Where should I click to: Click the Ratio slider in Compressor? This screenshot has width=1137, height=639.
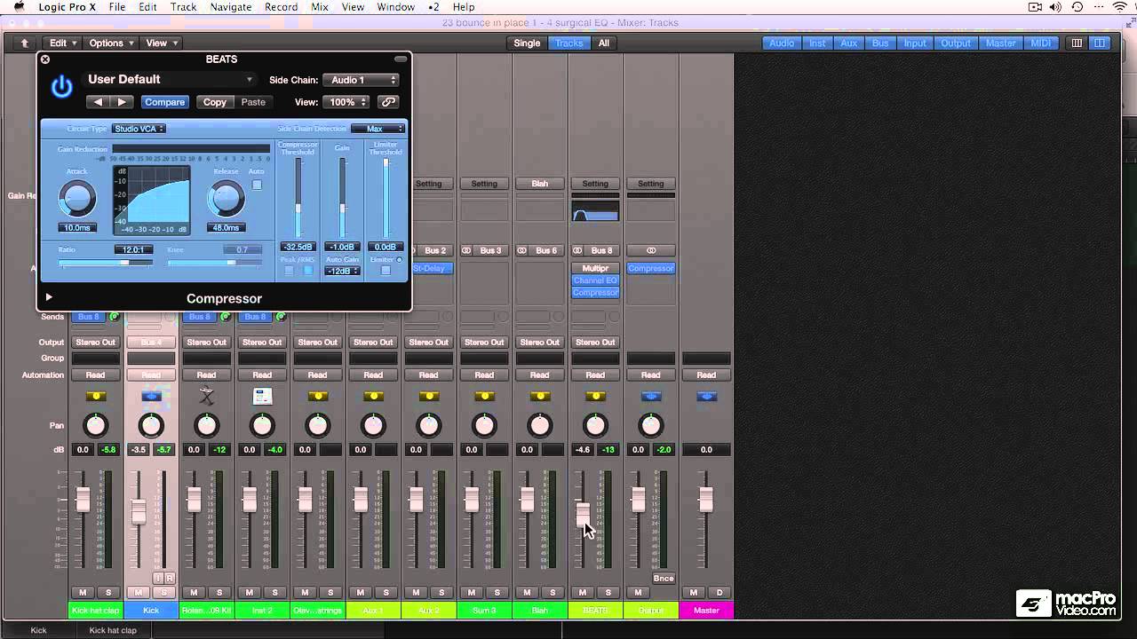click(106, 263)
